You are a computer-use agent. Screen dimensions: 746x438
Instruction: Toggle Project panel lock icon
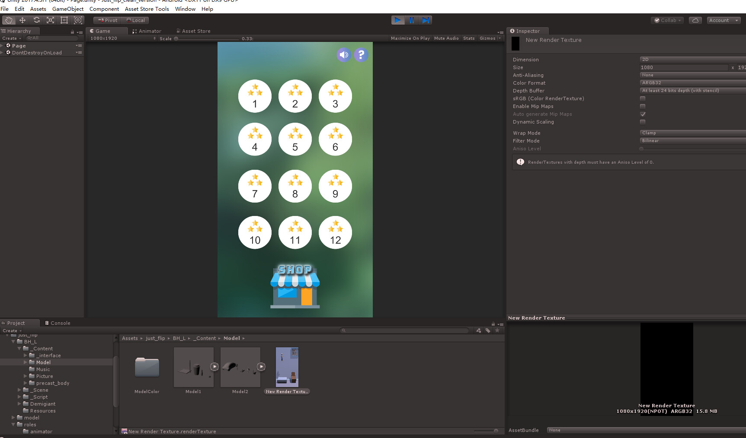[x=493, y=324]
